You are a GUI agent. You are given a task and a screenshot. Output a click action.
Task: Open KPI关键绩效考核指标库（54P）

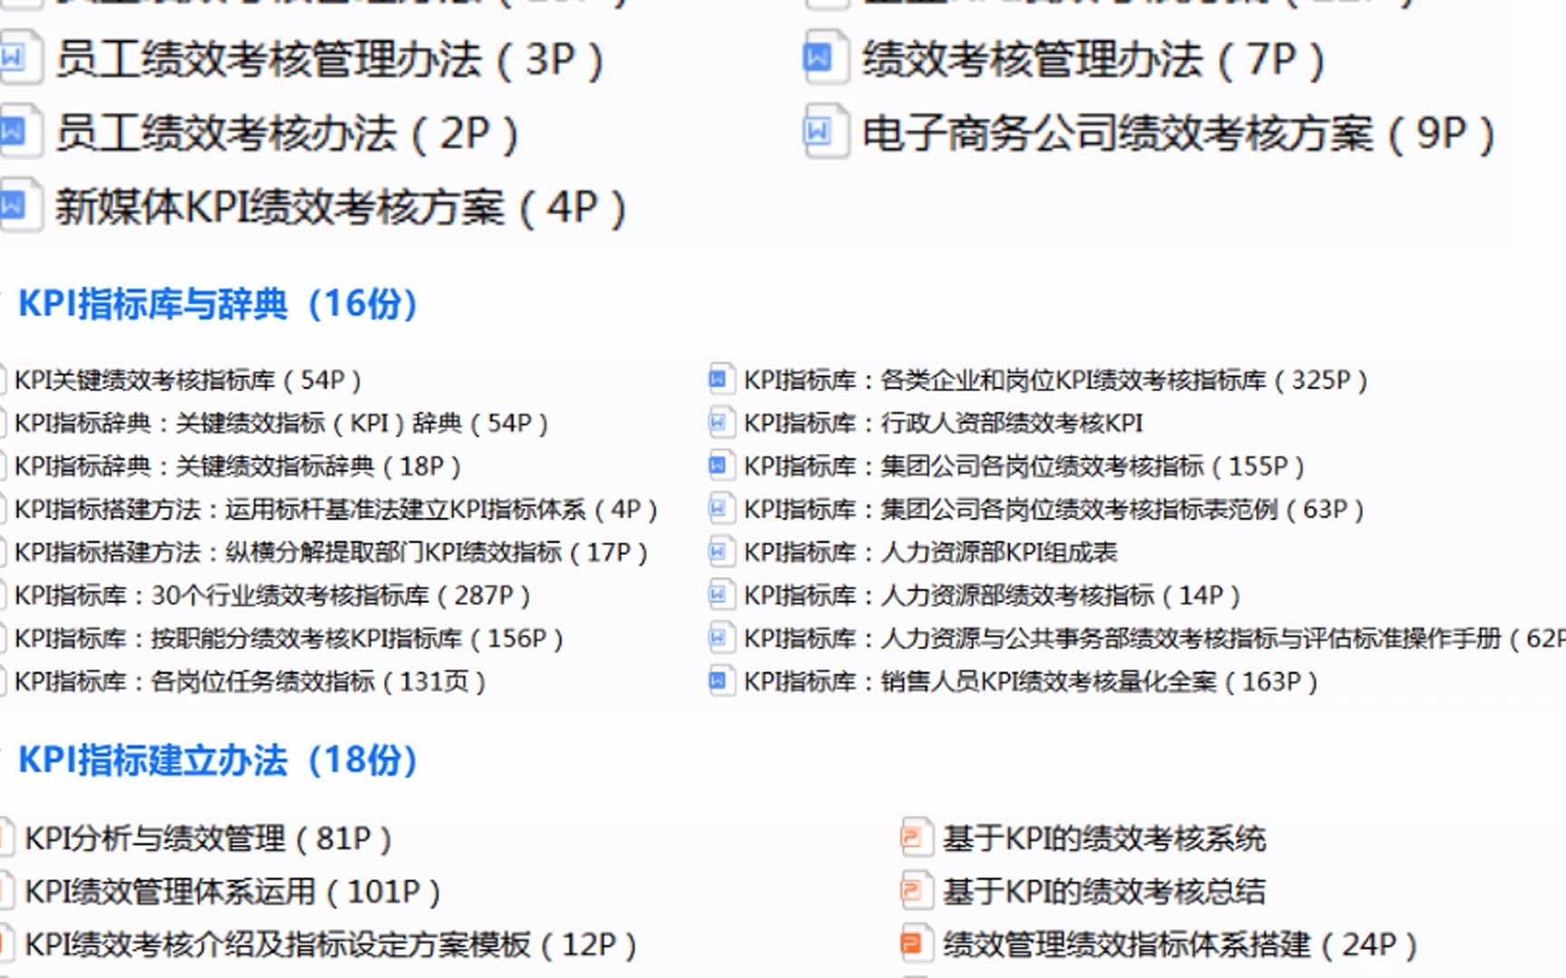pyautogui.click(x=188, y=380)
